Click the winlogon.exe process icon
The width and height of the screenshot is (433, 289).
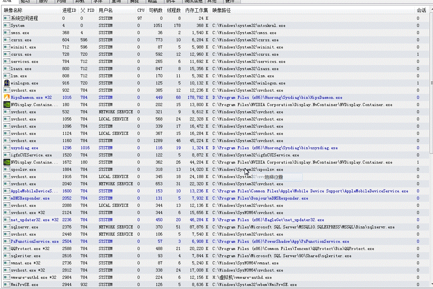click(x=6, y=83)
